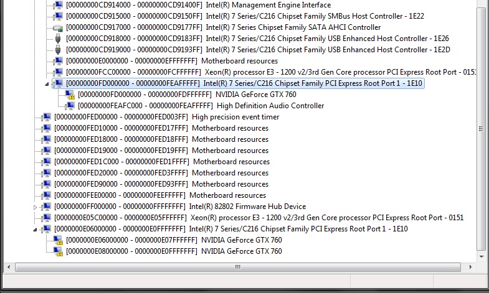The image size is (489, 293).
Task: Click the icon of PCI Express Root Port 1 at FD000000
Action: pyautogui.click(x=58, y=83)
